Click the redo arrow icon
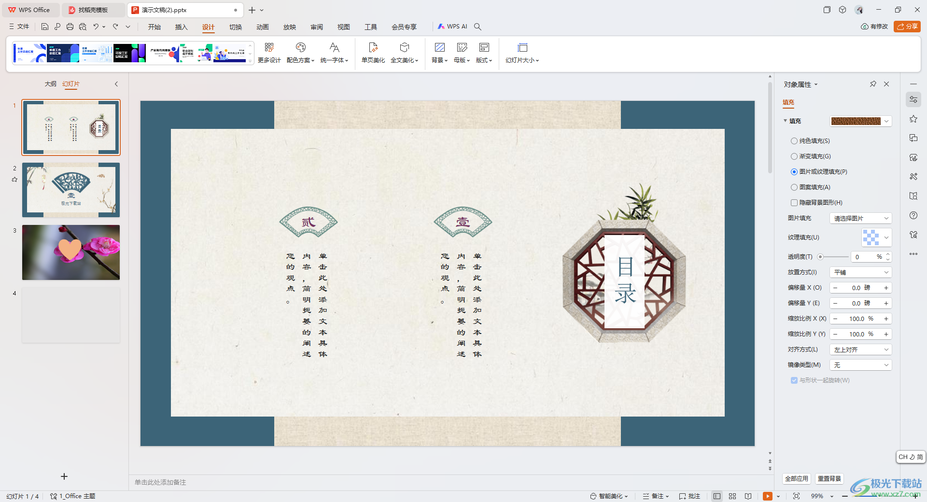This screenshot has width=927, height=502. pos(115,27)
